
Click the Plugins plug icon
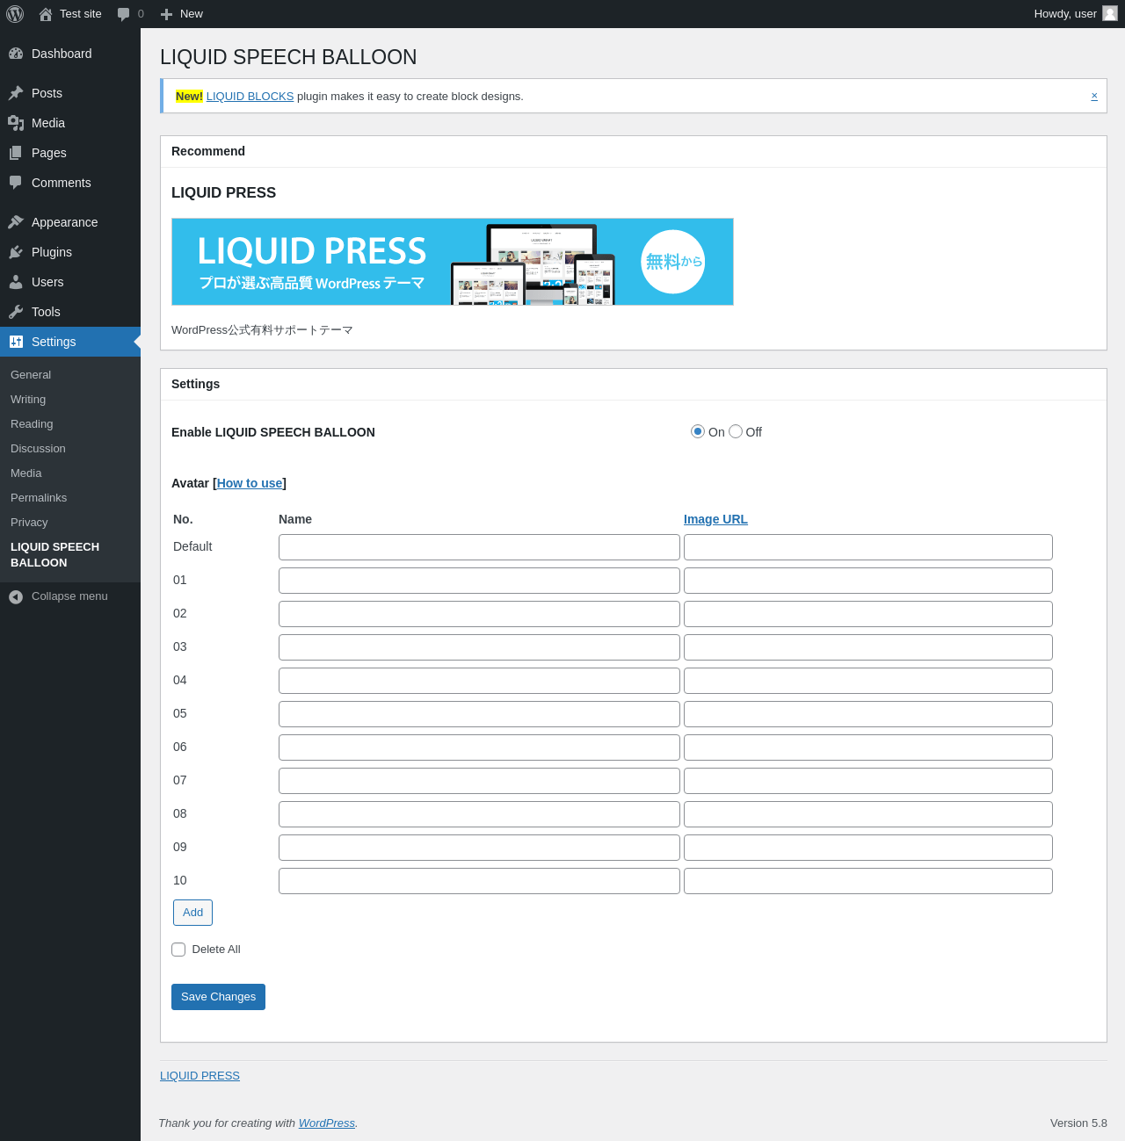coord(16,252)
